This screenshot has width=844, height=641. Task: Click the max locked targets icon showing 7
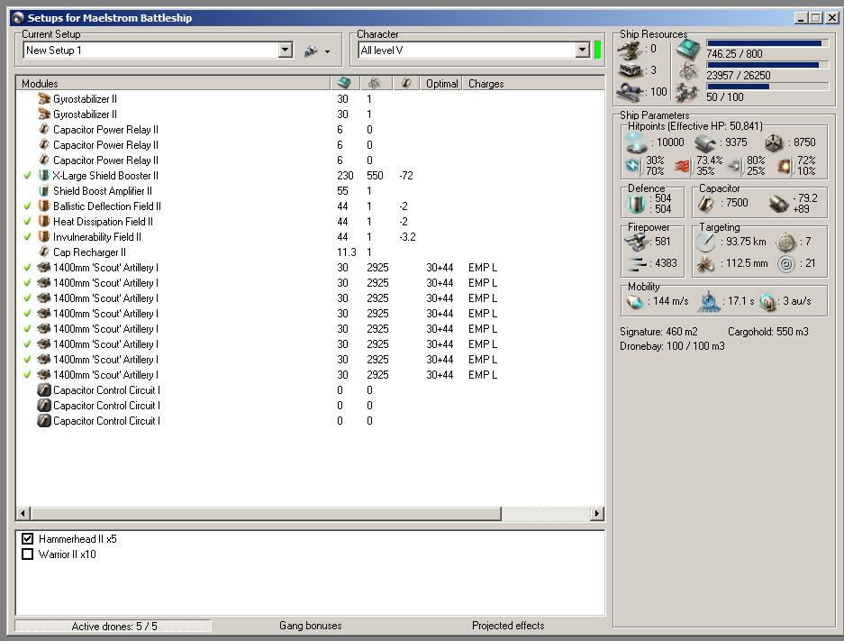(x=785, y=243)
